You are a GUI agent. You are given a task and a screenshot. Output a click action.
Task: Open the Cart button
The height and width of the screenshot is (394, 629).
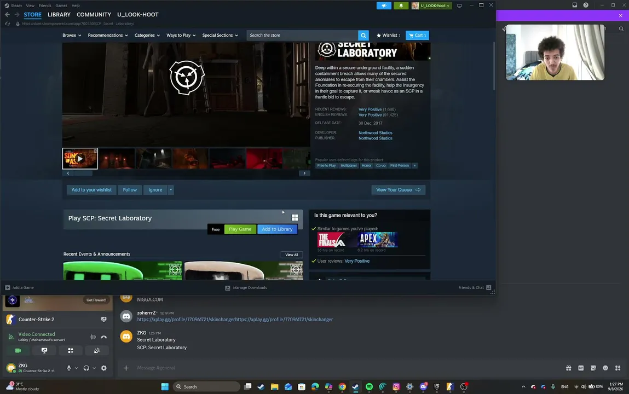(417, 35)
